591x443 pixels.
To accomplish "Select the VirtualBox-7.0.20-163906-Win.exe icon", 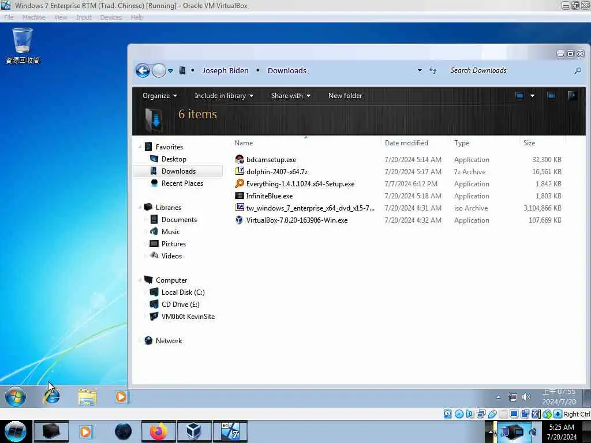I will coord(240,220).
